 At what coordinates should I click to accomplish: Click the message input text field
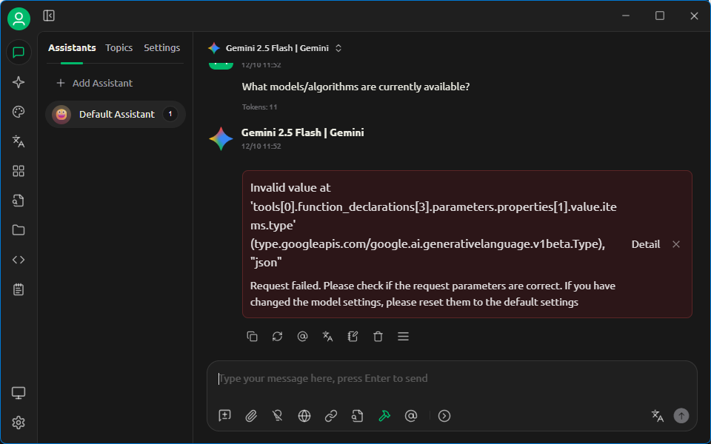[x=452, y=379]
